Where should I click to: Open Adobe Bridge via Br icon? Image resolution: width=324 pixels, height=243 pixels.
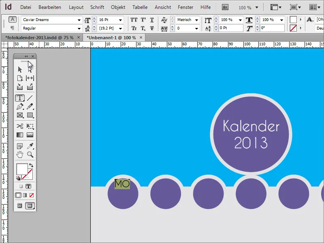coord(225,7)
